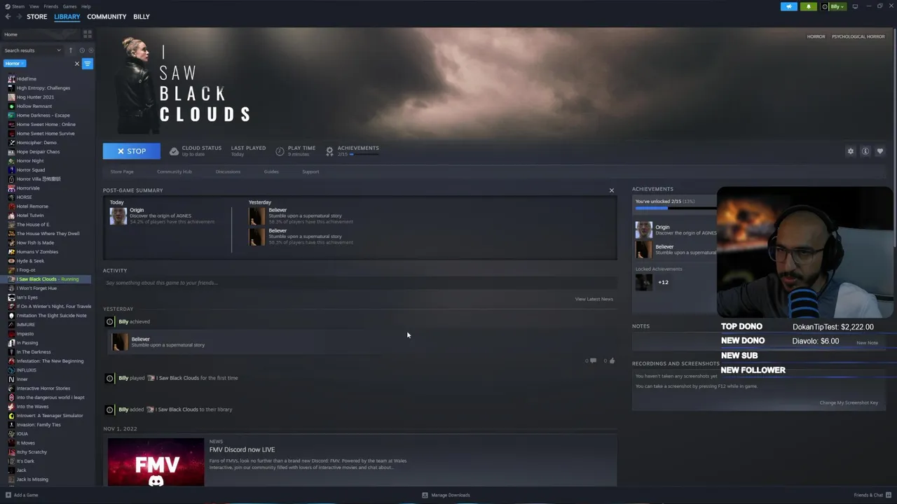
Task: Click the blue STOP button
Action: (x=132, y=151)
